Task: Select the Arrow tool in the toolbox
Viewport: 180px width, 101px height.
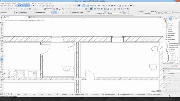Action: point(2,18)
